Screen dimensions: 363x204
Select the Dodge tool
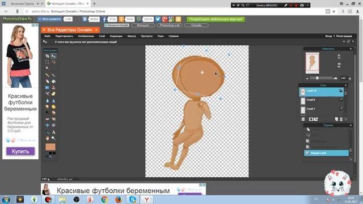[47, 113]
